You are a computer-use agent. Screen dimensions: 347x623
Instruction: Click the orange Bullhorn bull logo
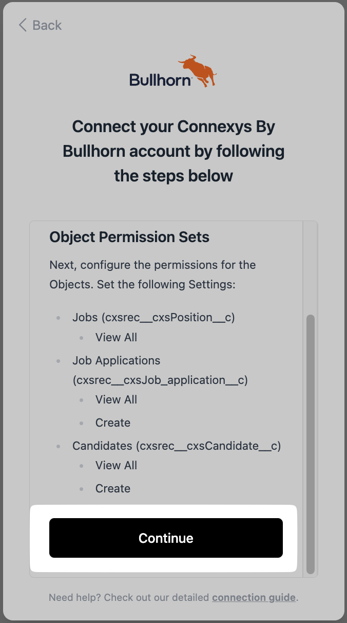[x=198, y=71]
